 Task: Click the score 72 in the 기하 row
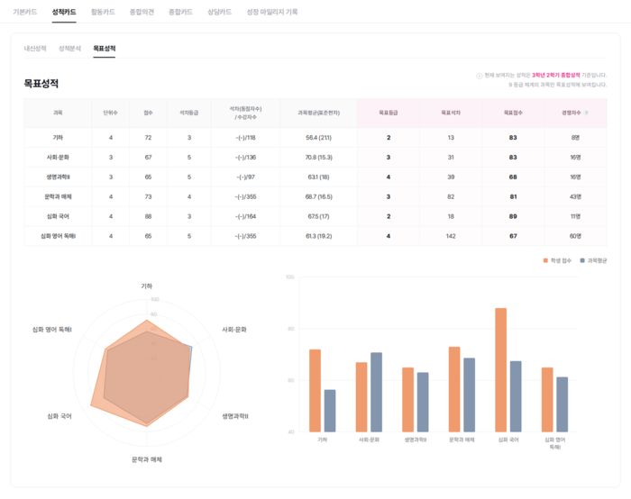tap(148, 138)
